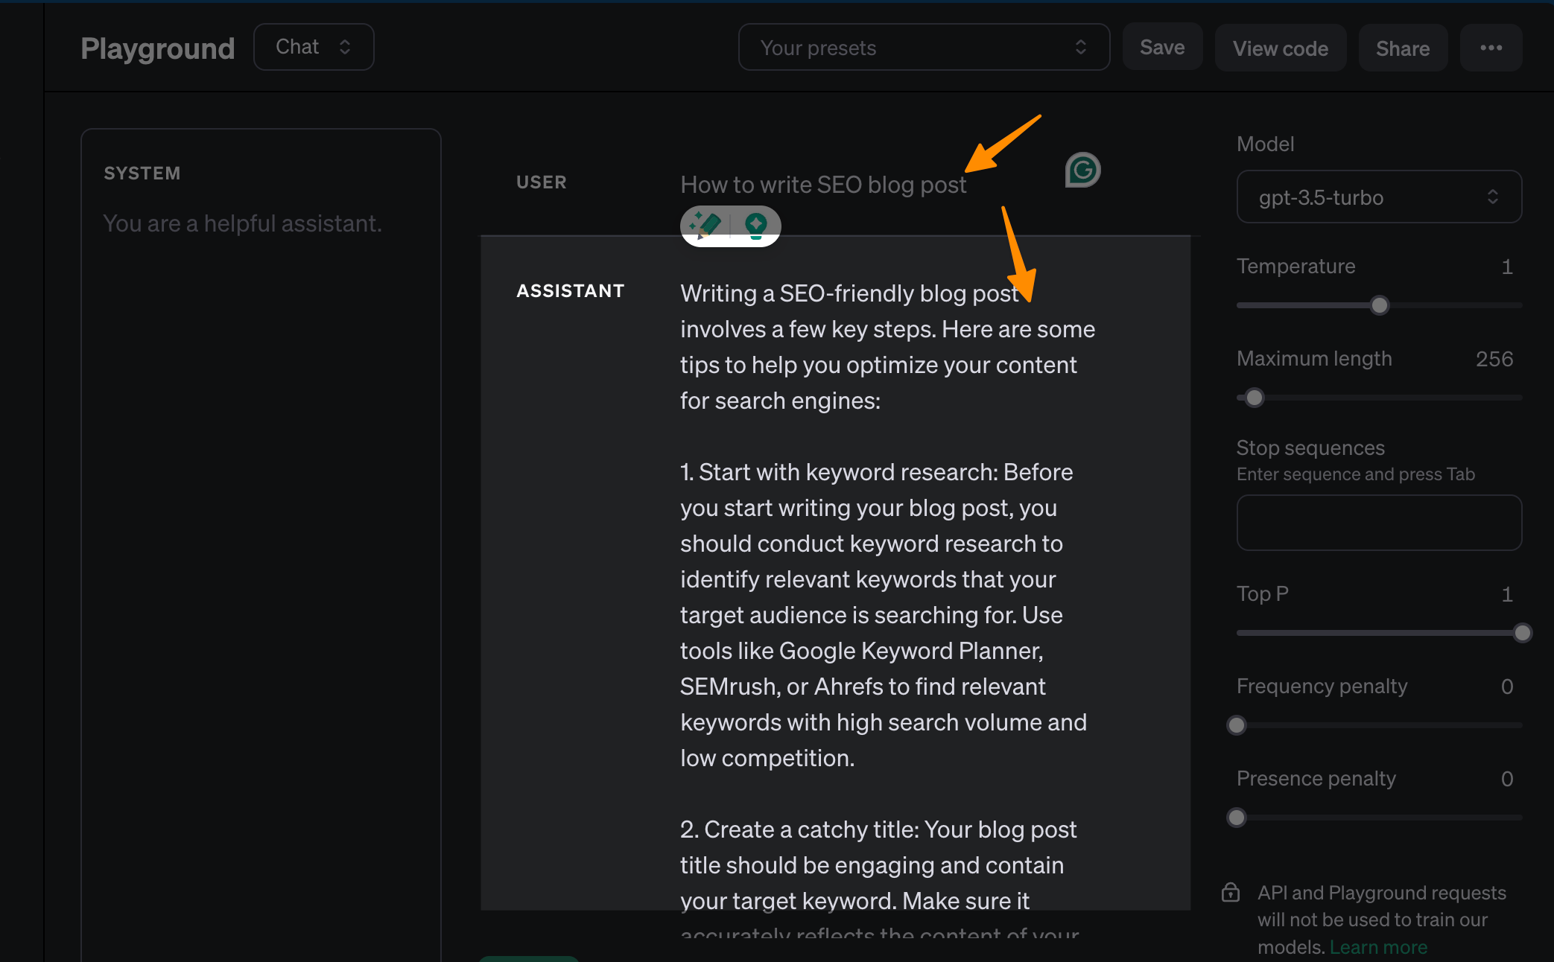
Task: Click the Frequency penalty slider handle
Action: (x=1237, y=725)
